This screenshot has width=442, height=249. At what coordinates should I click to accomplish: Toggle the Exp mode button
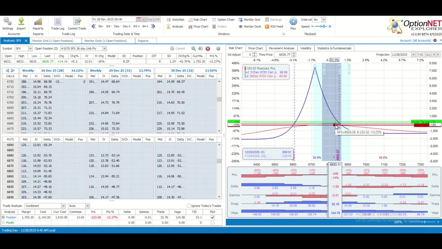pyautogui.click(x=150, y=19)
